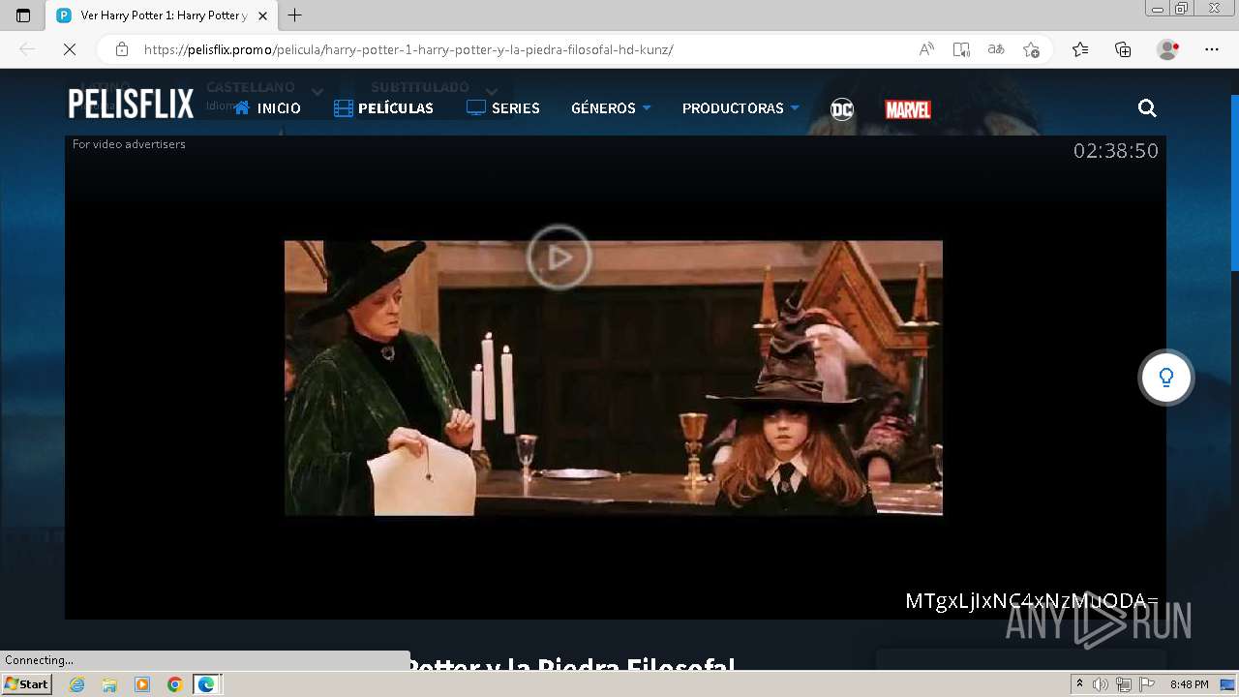Open Edge Settings and more menu
The image size is (1239, 697).
(1212, 49)
